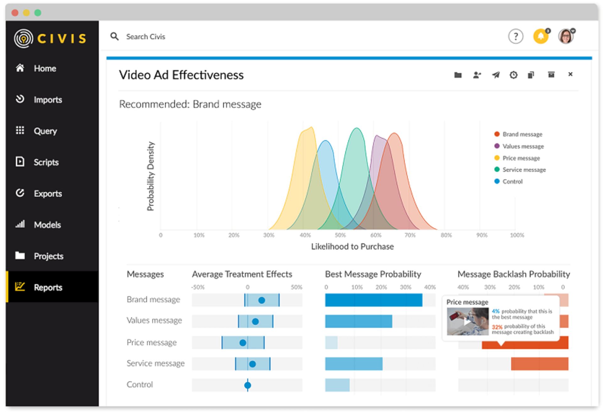Click the Service message row label
The width and height of the screenshot is (603, 413).
coord(155,363)
